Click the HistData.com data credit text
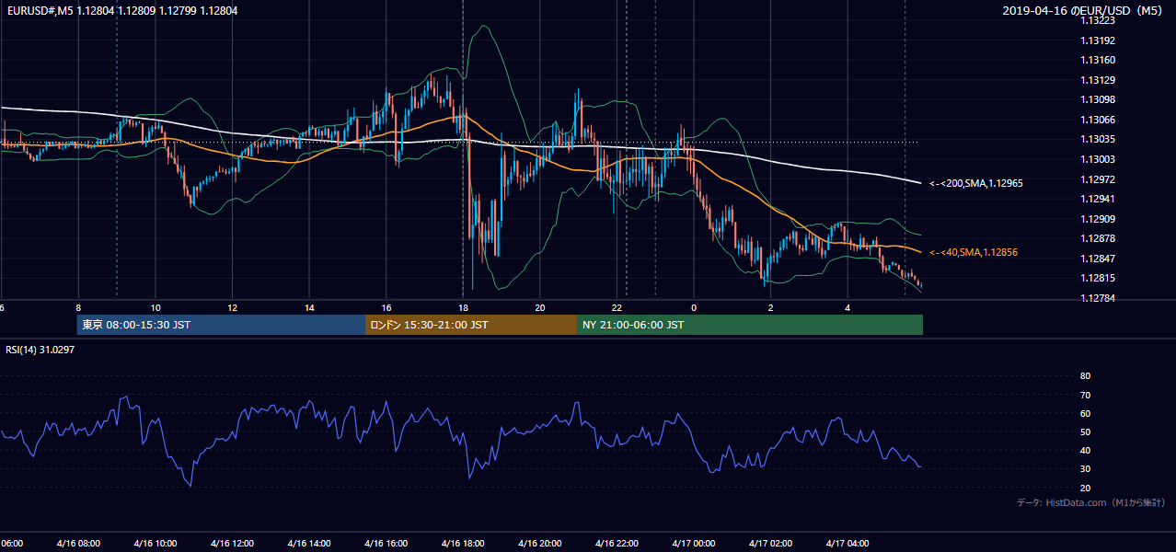 (x=1091, y=502)
